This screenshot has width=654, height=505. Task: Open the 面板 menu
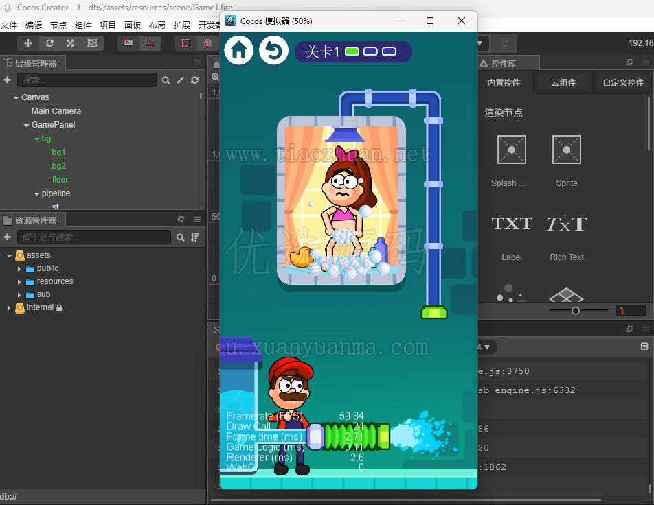133,25
